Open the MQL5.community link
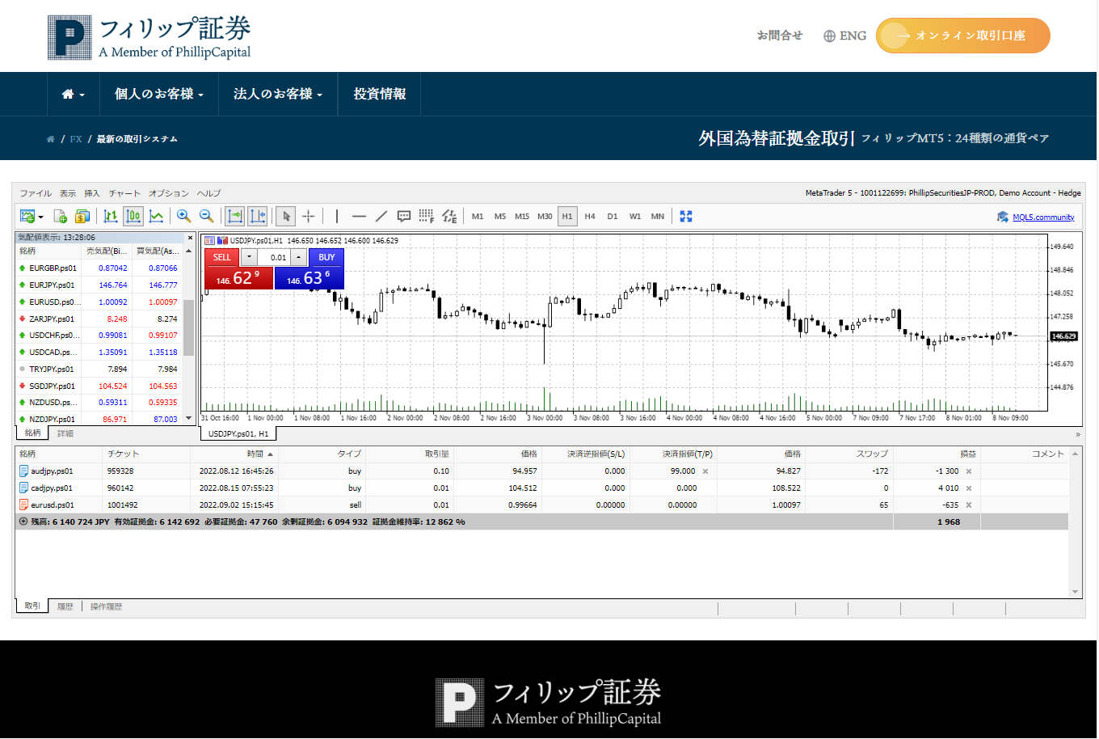 click(x=1043, y=217)
